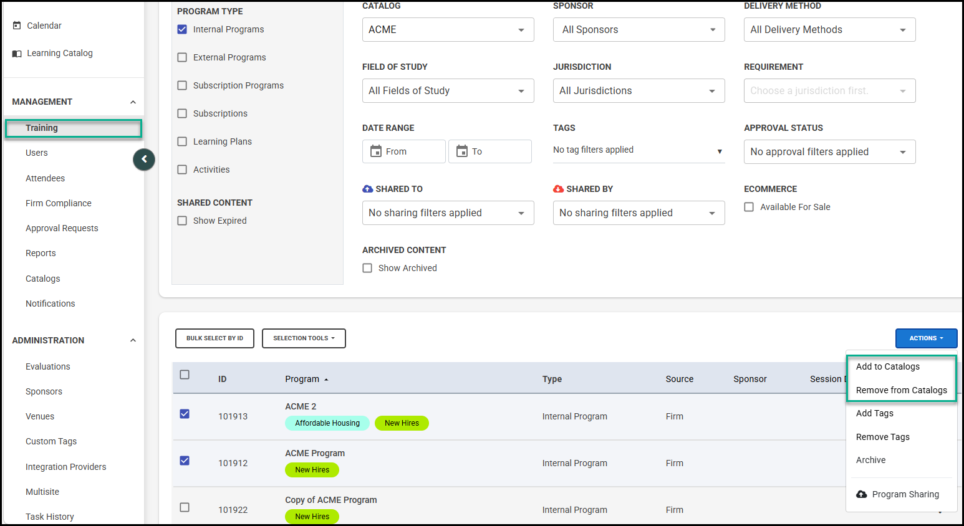Collapse the Management section chevron
964x526 pixels.
coord(133,102)
